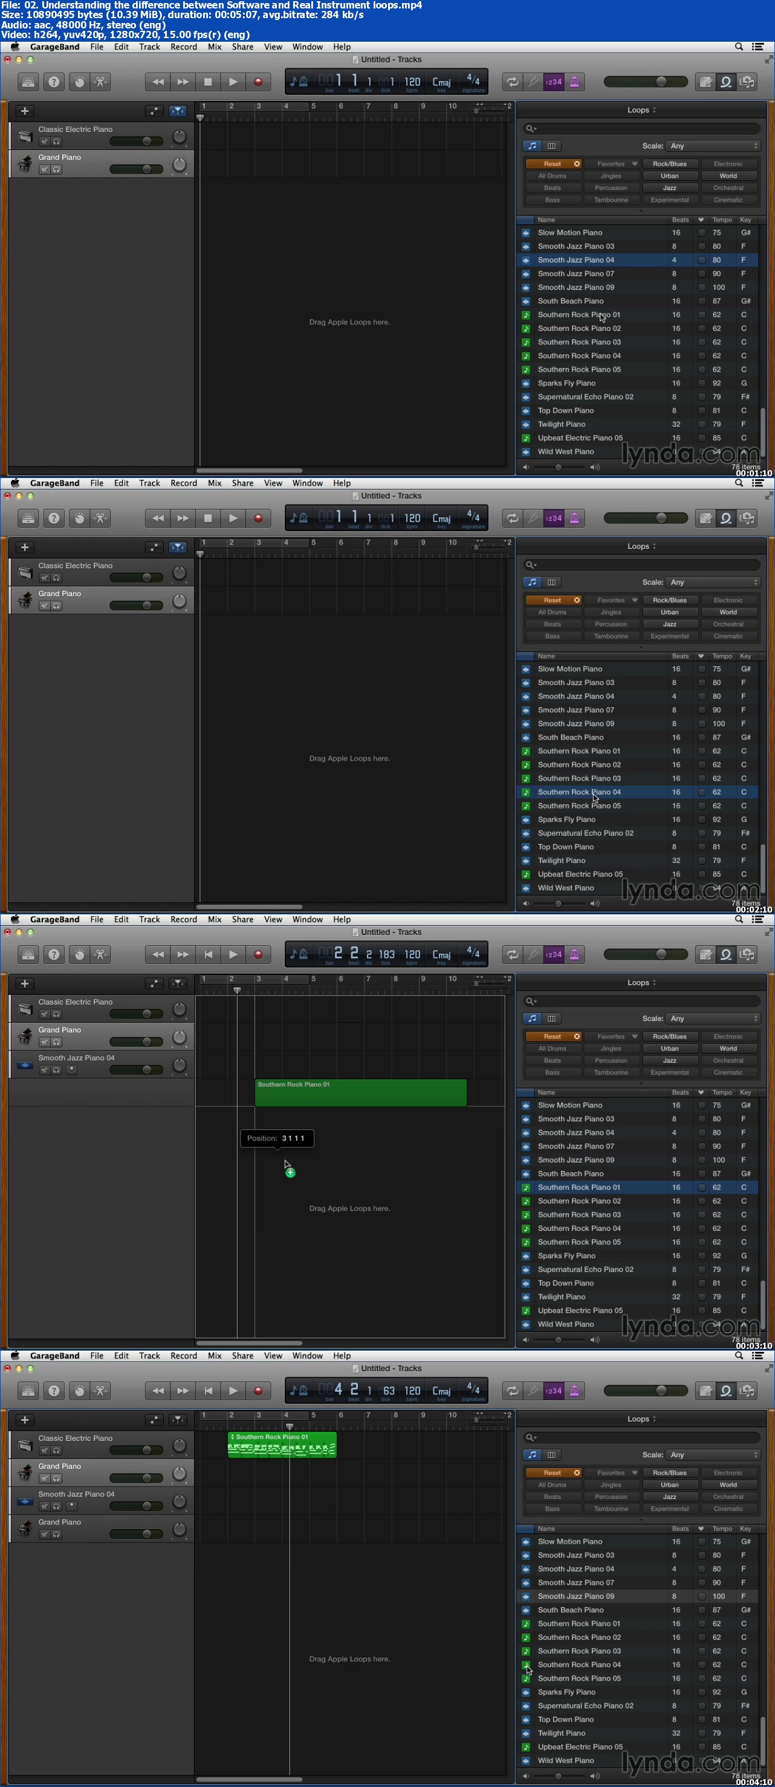Click Classic Electric Piano track icon, 00:02:10 frame
Image resolution: width=775 pixels, height=1787 pixels.
click(25, 572)
